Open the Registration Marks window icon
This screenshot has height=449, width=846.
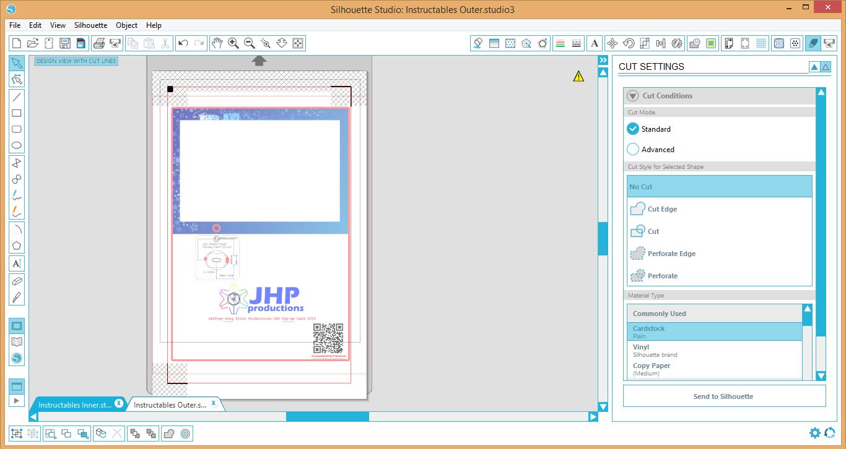coord(745,43)
